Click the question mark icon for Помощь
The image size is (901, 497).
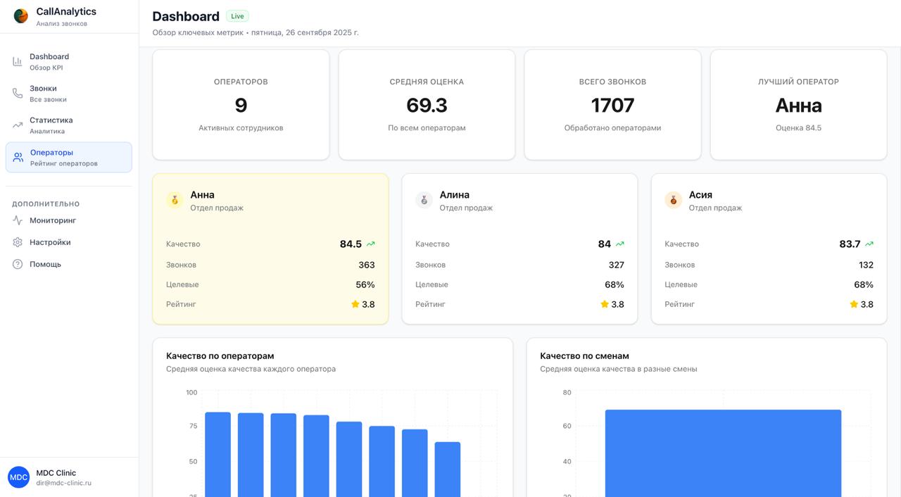[x=18, y=264]
